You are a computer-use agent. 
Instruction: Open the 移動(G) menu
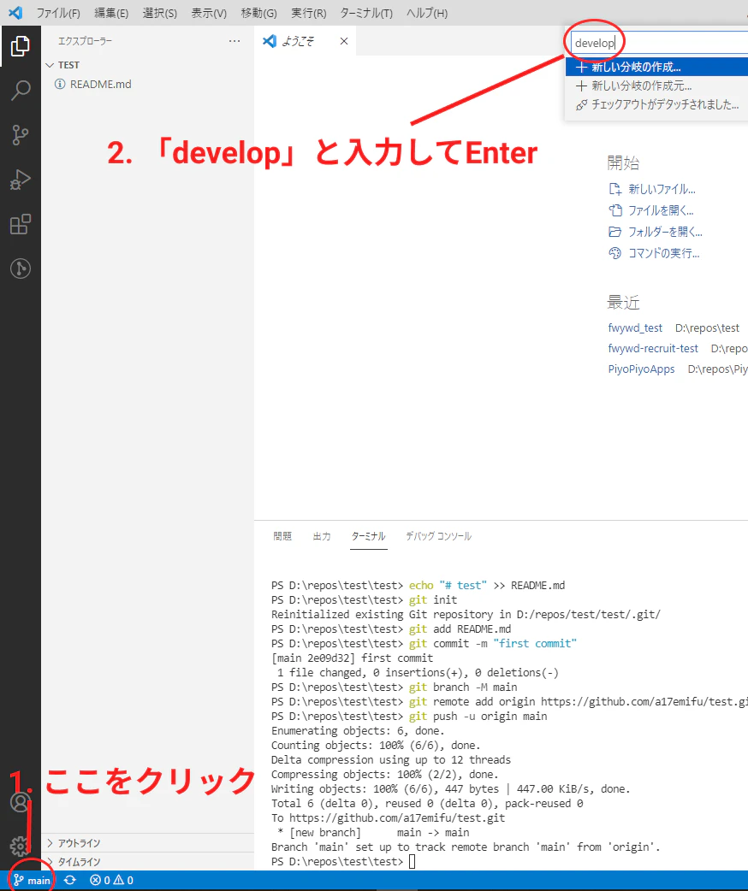pos(258,13)
